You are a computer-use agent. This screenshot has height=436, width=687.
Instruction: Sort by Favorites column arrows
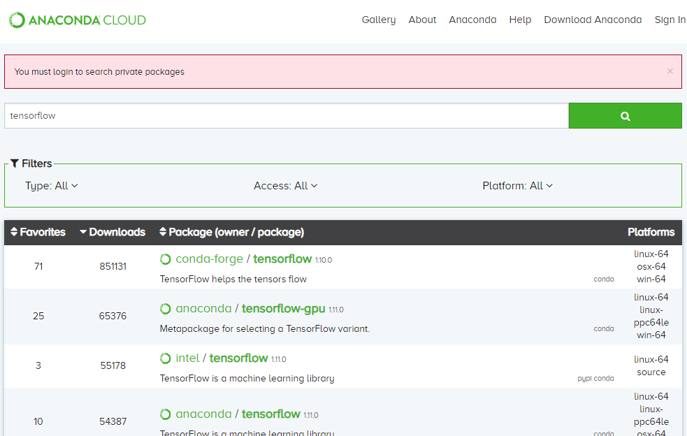click(14, 232)
